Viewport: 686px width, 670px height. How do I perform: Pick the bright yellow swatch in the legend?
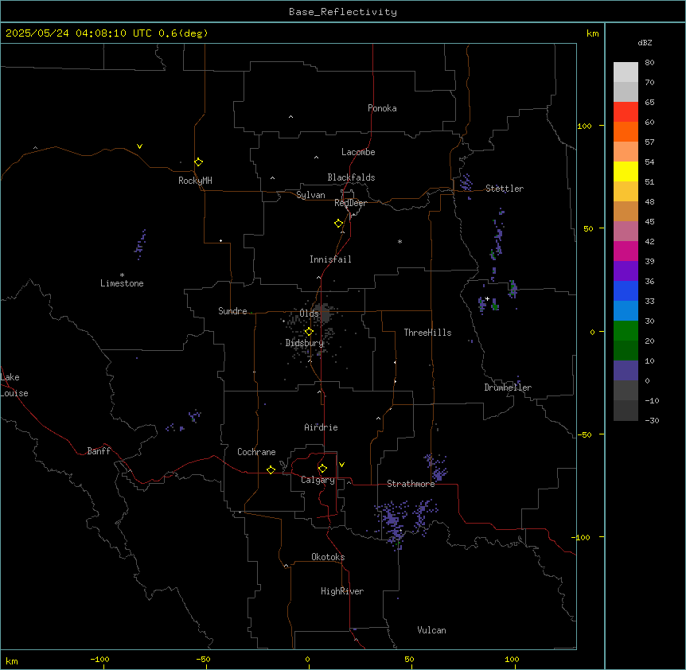[626, 171]
